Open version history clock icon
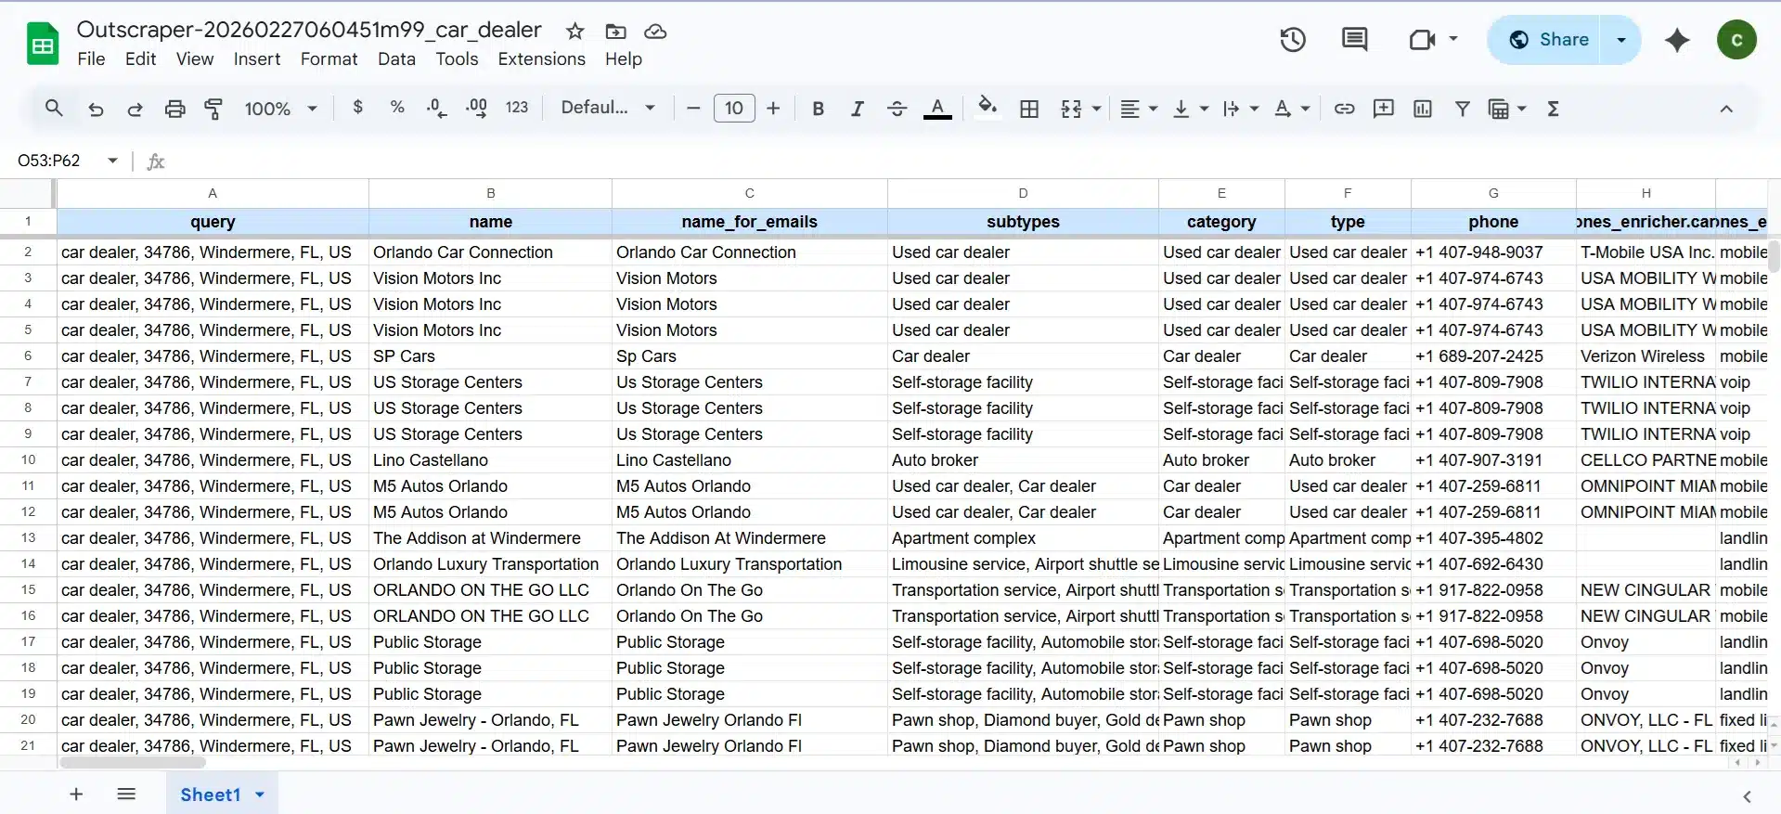Image resolution: width=1781 pixels, height=814 pixels. pos(1292,40)
